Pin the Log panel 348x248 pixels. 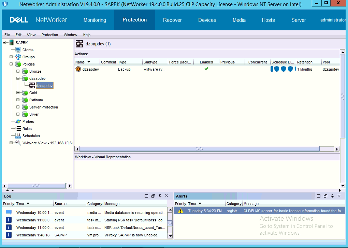160,196
